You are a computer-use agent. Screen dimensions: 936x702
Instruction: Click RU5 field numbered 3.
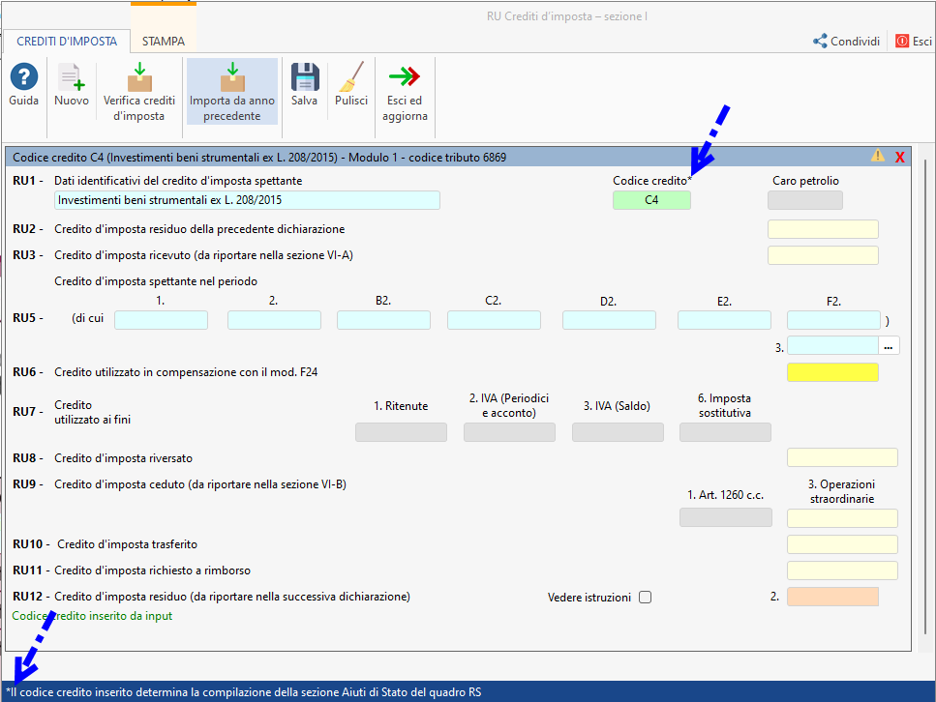pos(832,346)
